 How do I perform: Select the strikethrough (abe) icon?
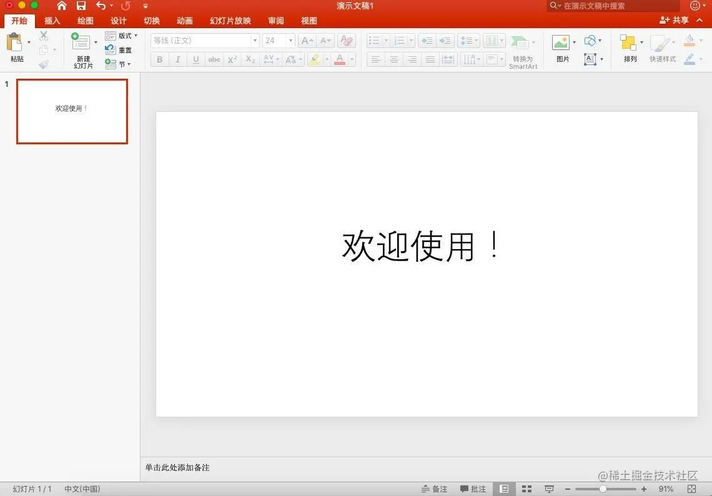point(214,59)
